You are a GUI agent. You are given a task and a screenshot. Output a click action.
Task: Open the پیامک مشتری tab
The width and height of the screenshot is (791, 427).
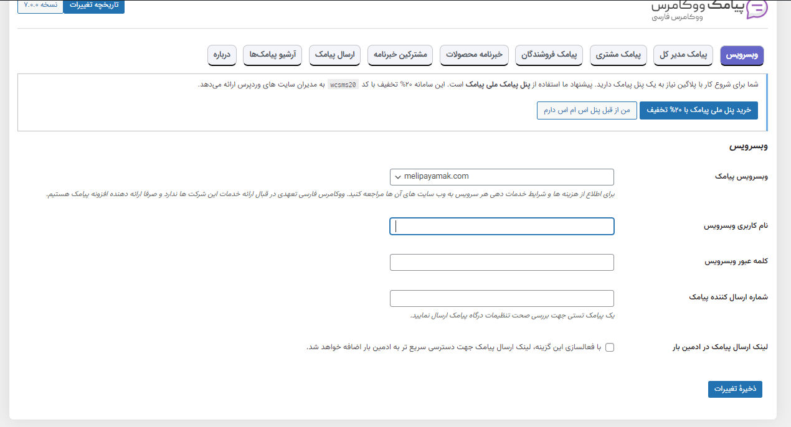click(x=618, y=55)
